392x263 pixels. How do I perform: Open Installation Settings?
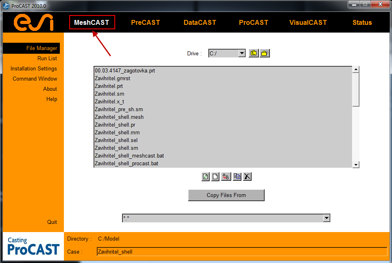(33, 68)
